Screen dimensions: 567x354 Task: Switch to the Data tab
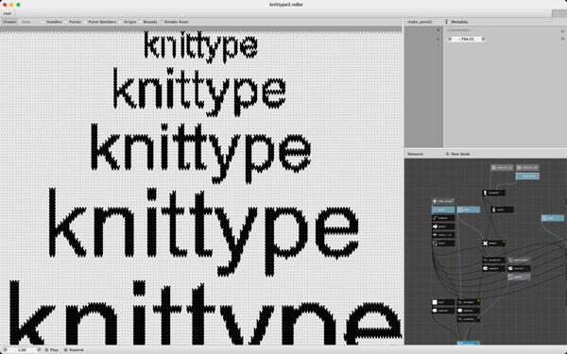point(26,22)
